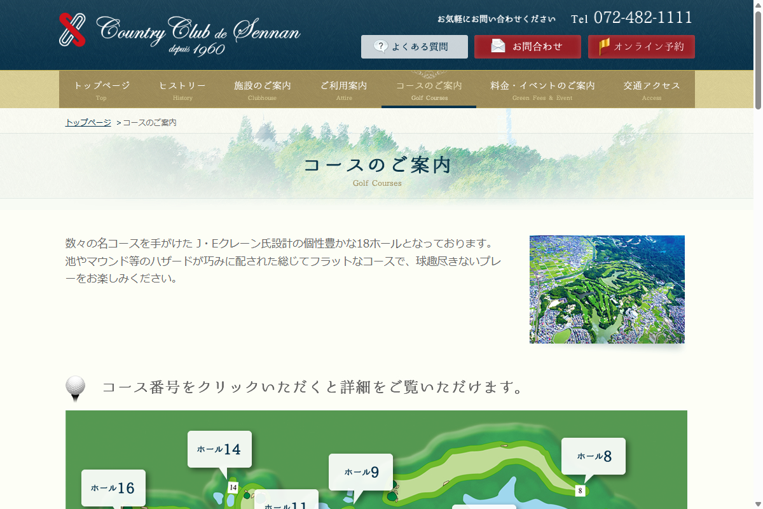Click the aerial golf course photo
Viewport: 763px width, 509px height.
(607, 289)
